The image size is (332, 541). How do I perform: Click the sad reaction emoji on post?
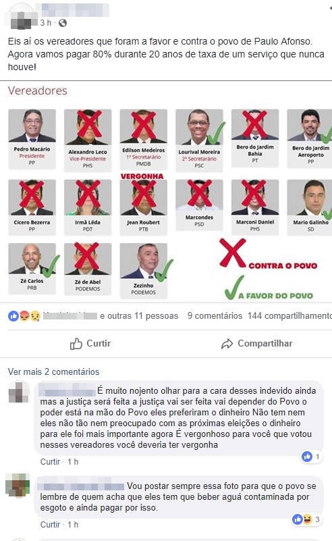[x=35, y=315]
